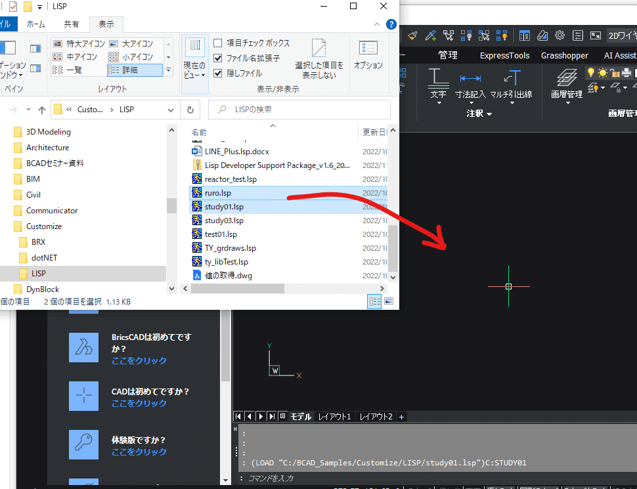Open the 画層管理 dropdown arrow
637x489 pixels.
(567, 103)
